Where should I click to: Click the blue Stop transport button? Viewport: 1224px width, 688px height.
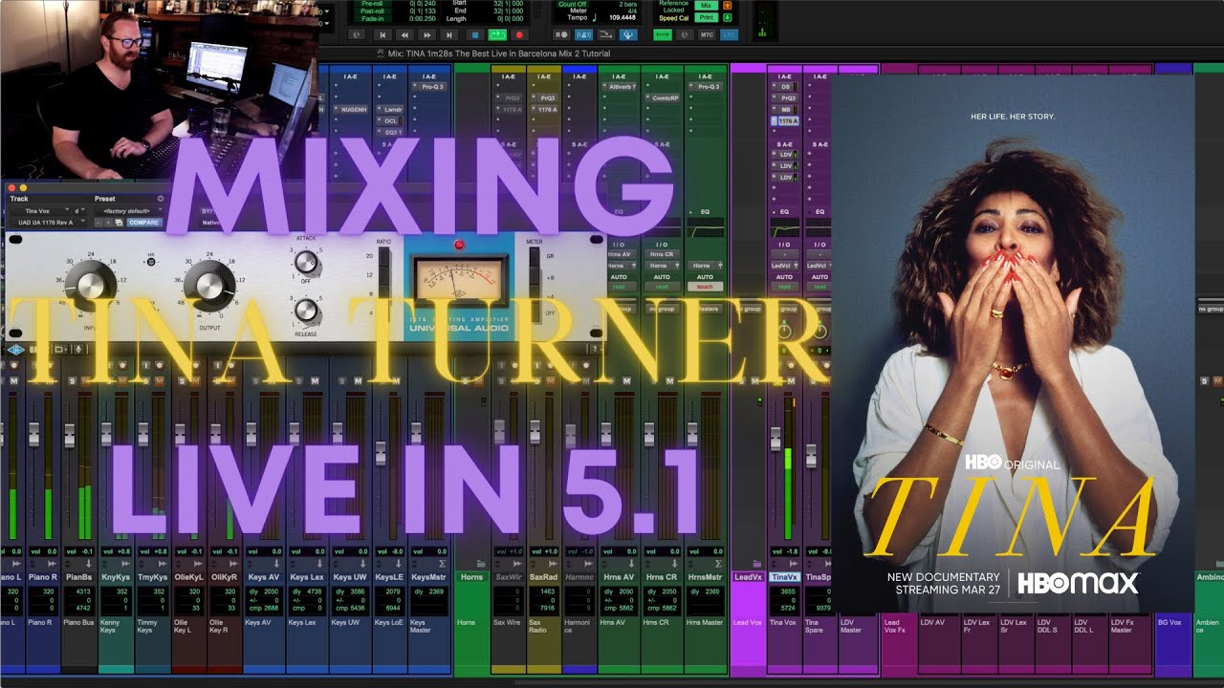475,34
